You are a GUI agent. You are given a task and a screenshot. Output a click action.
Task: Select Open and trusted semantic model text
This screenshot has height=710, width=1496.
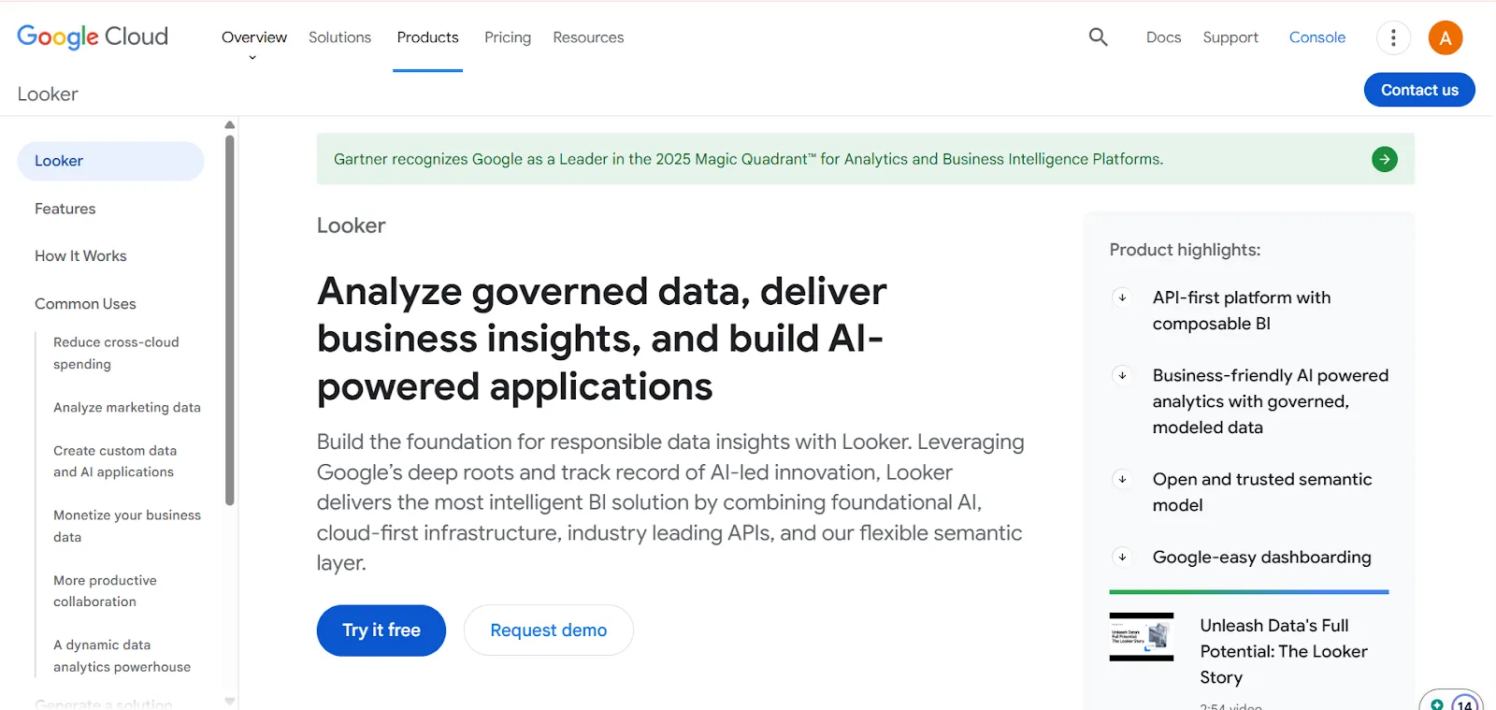click(1262, 492)
